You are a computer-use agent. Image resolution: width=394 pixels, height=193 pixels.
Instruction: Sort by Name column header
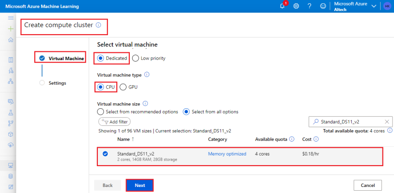pos(126,139)
